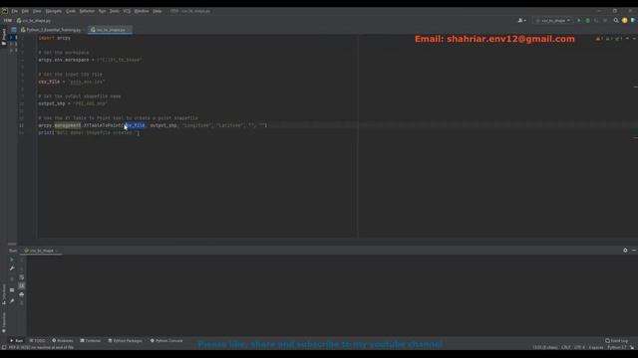Open the Tools menu
The width and height of the screenshot is (638, 358).
pos(115,11)
